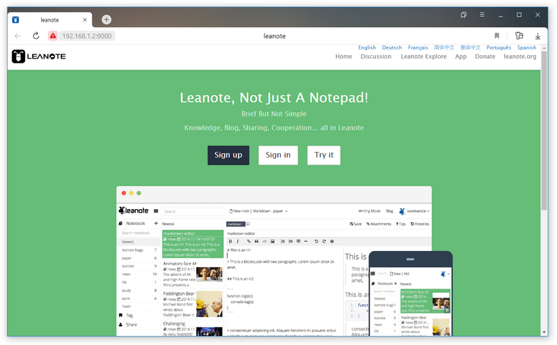Switch language to Deutsch
This screenshot has width=557, height=345.
pyautogui.click(x=392, y=47)
